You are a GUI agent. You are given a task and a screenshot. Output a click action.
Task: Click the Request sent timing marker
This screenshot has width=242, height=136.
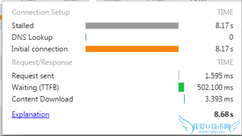[x=179, y=76]
